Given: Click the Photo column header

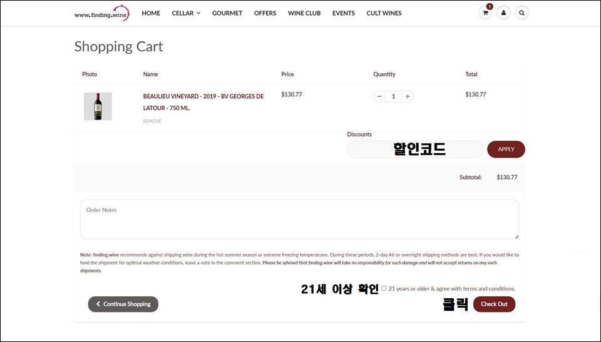Looking at the screenshot, I should 90,74.
